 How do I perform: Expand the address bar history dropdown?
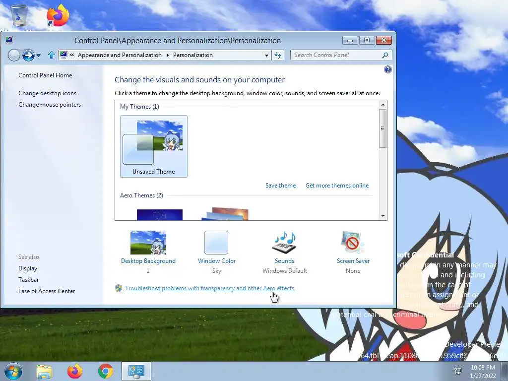[x=266, y=56]
